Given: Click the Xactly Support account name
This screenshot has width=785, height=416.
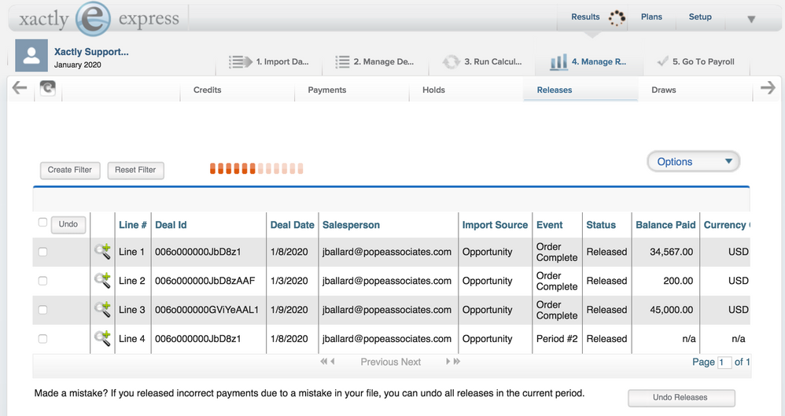Looking at the screenshot, I should [91, 52].
